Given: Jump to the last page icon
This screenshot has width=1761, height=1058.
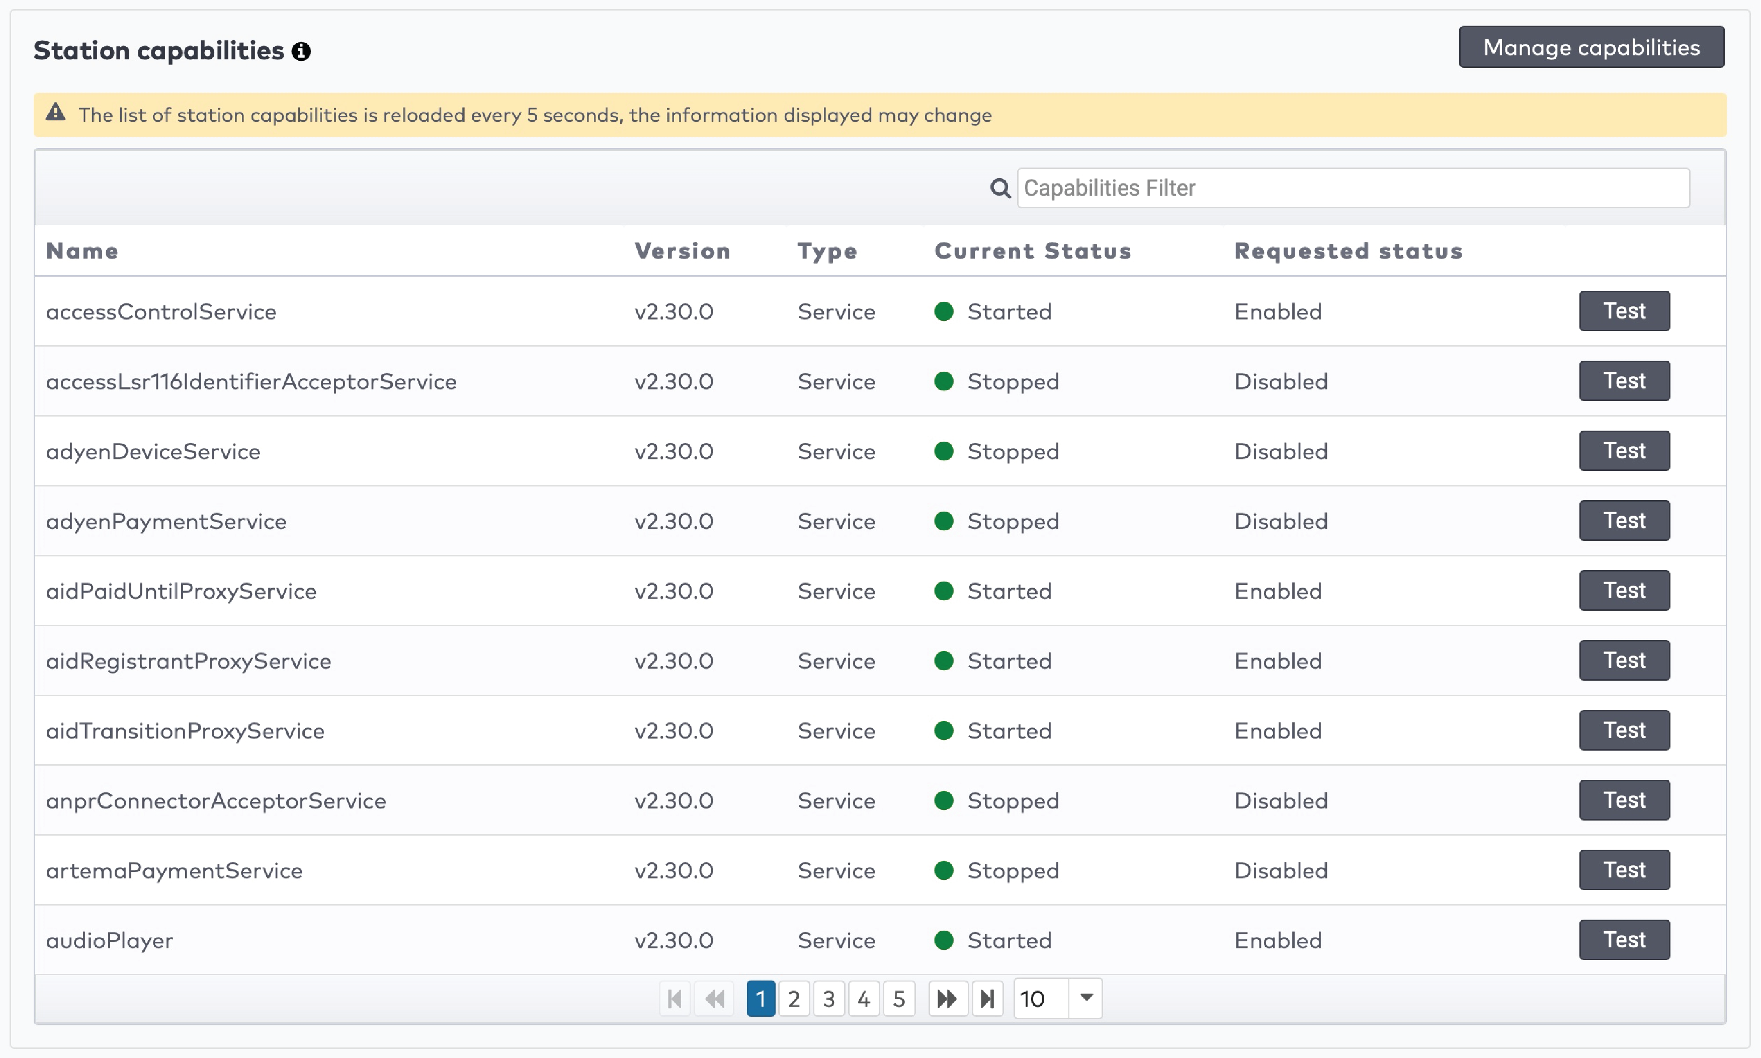Looking at the screenshot, I should click(x=988, y=998).
